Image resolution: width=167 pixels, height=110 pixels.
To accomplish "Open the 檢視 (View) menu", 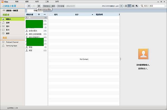I will [x=37, y=2].
